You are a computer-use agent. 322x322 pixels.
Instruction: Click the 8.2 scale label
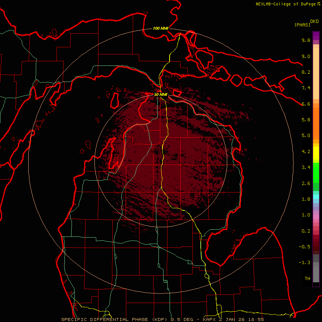tap(306, 72)
